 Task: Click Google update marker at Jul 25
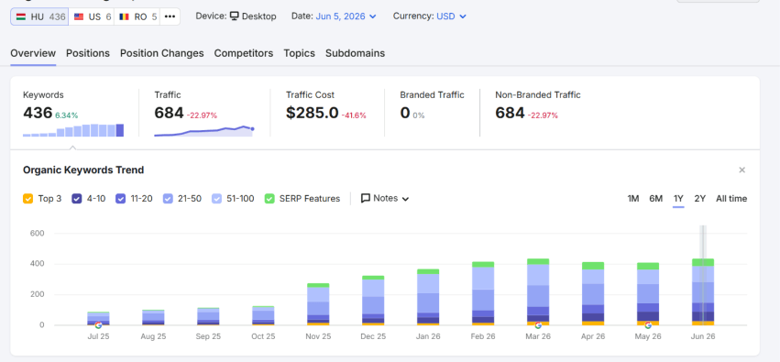pyautogui.click(x=98, y=324)
